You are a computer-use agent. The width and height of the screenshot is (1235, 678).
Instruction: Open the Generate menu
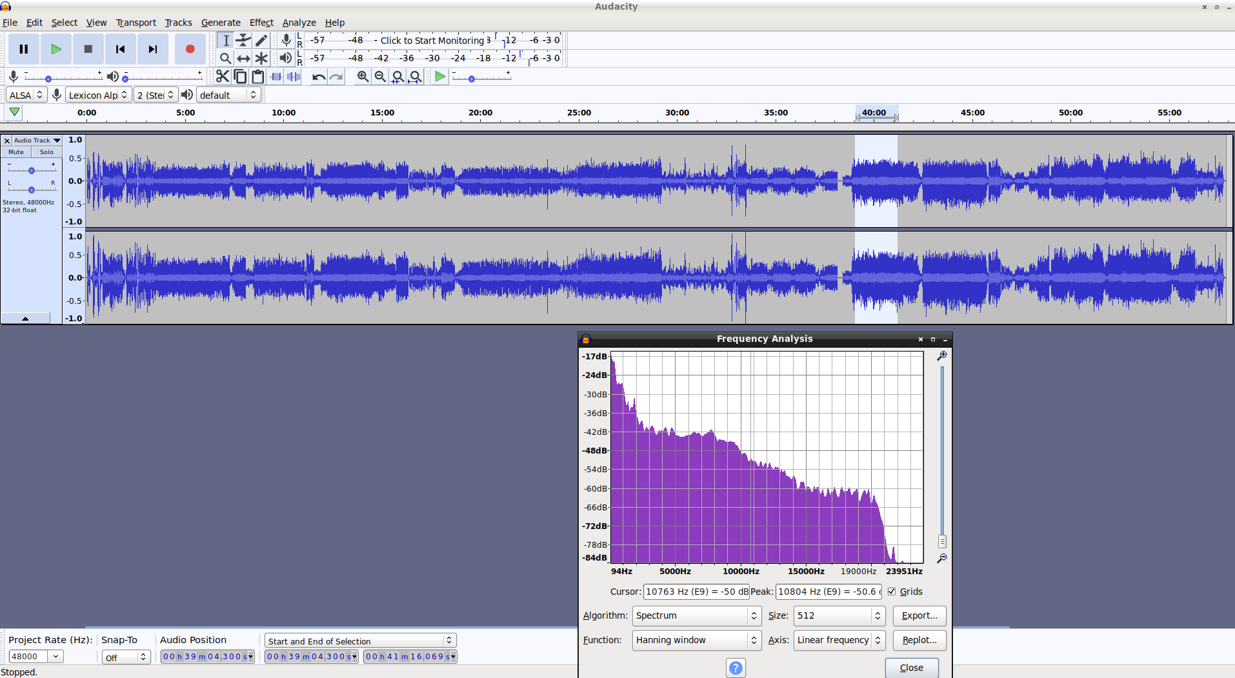pos(221,23)
